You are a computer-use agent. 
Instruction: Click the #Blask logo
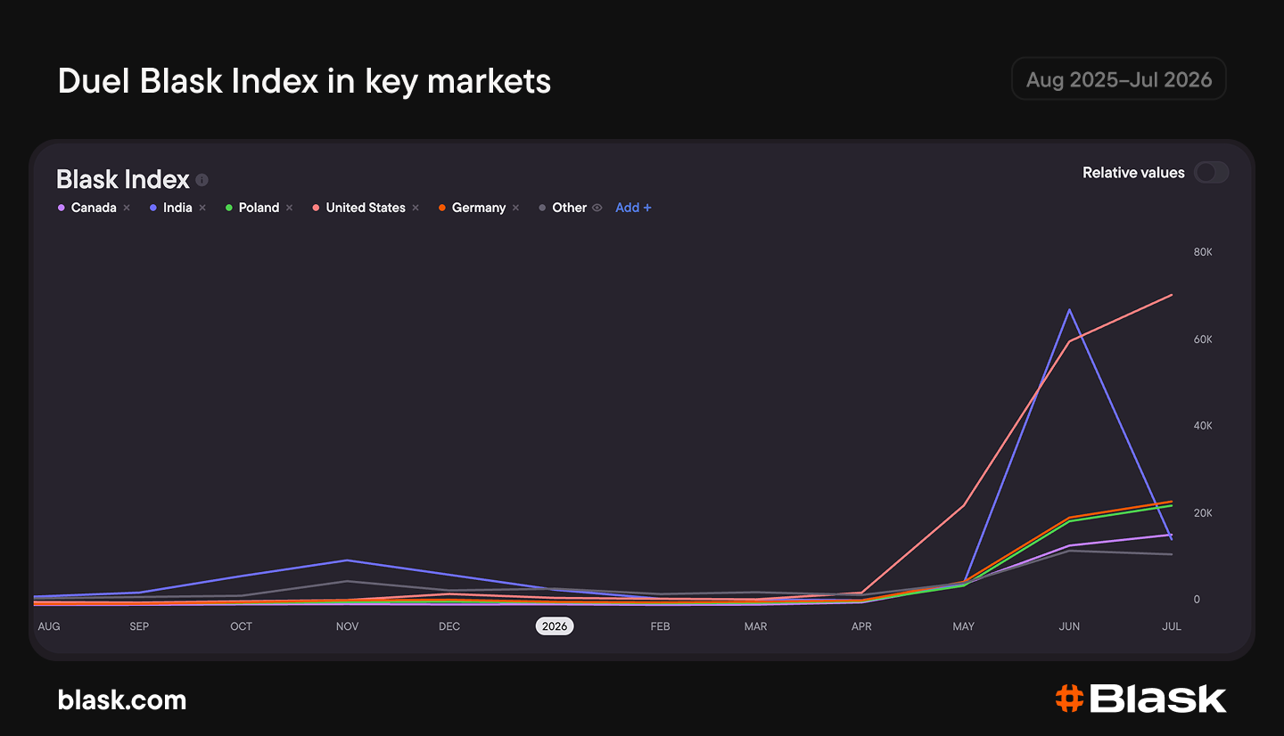coord(1140,699)
